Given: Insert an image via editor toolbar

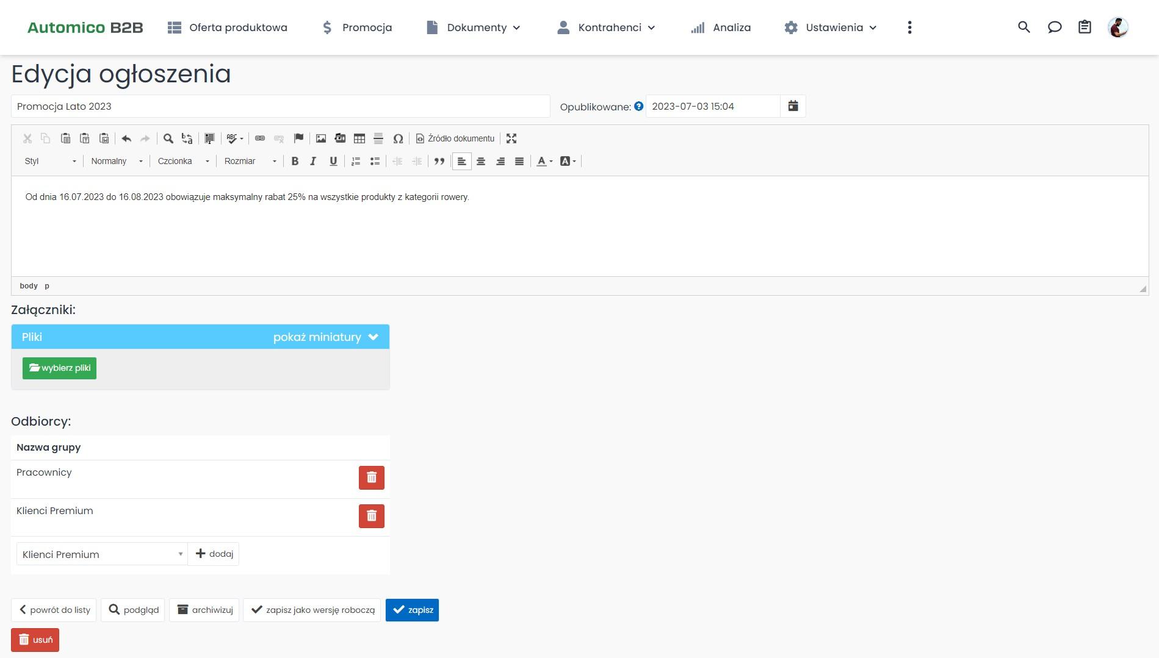Looking at the screenshot, I should coord(320,138).
